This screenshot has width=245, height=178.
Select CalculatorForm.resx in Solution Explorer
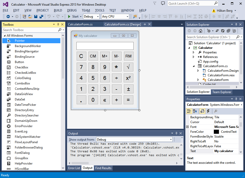click(x=221, y=75)
